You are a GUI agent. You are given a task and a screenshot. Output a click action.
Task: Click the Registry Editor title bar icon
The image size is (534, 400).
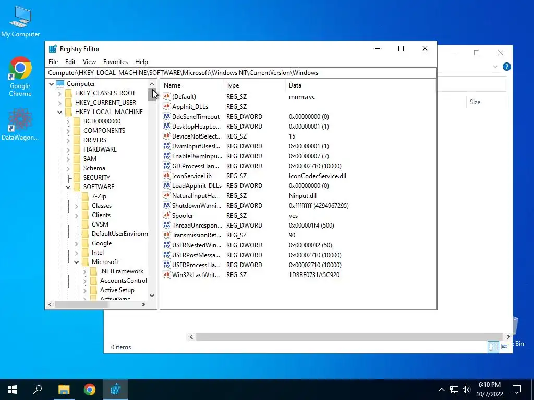(53, 49)
